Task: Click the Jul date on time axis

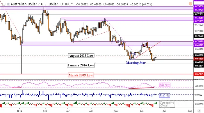Action: (x=164, y=111)
